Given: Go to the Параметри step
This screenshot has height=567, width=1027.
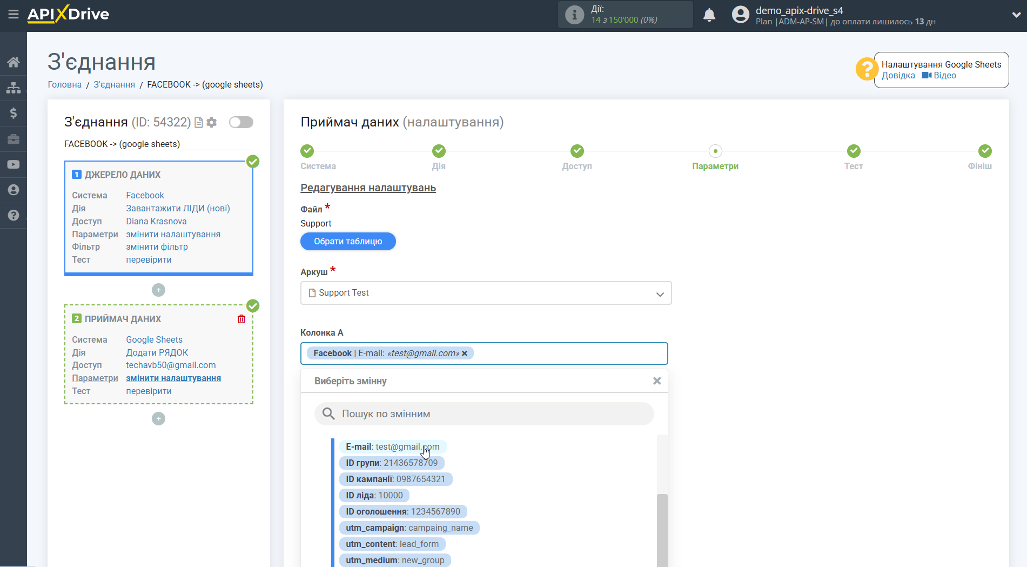Looking at the screenshot, I should point(715,151).
